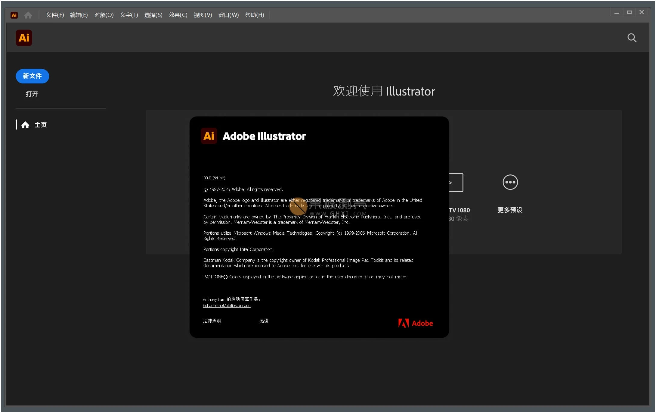Open the 窗口(W) menu
Image resolution: width=656 pixels, height=413 pixels.
point(228,15)
